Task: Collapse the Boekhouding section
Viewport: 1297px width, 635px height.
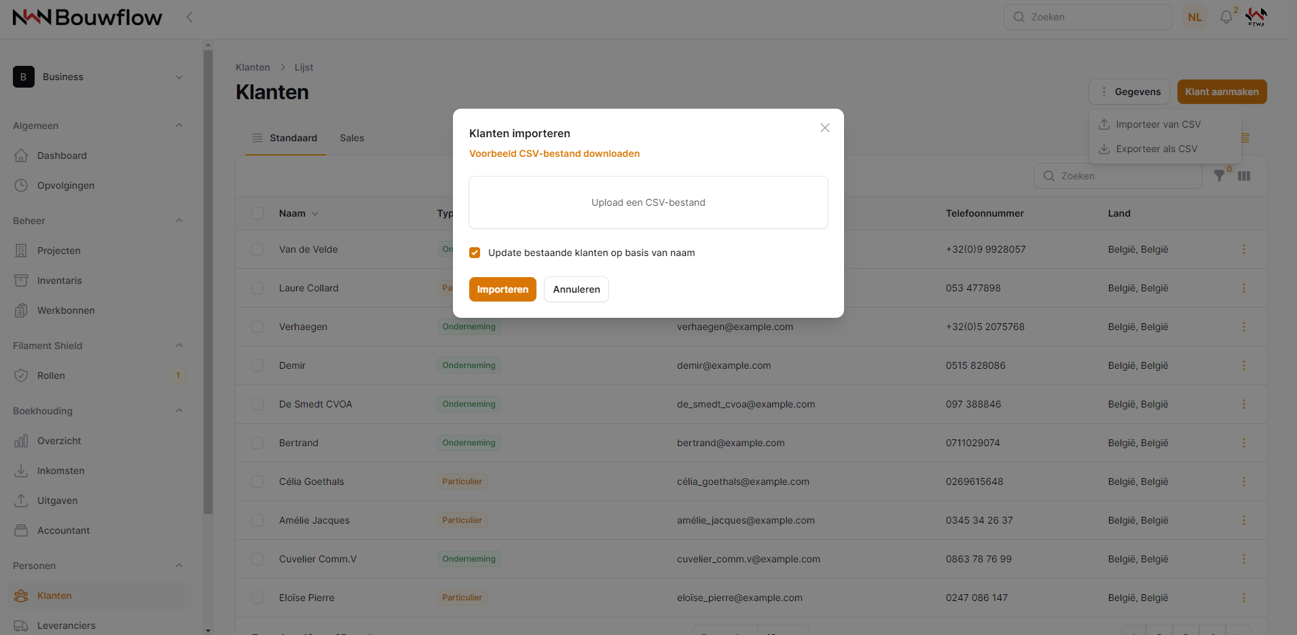Action: coord(179,411)
